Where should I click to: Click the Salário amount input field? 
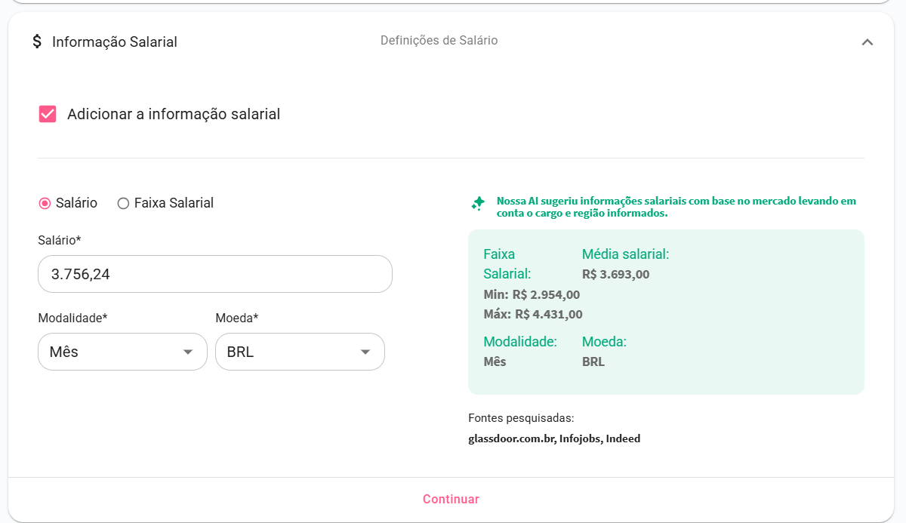pyautogui.click(x=214, y=274)
